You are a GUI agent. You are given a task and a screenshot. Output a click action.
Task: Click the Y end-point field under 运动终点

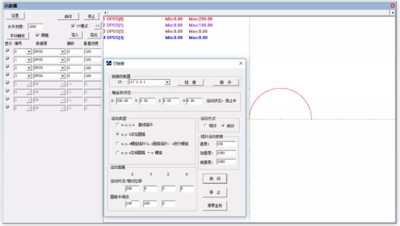[151, 189]
